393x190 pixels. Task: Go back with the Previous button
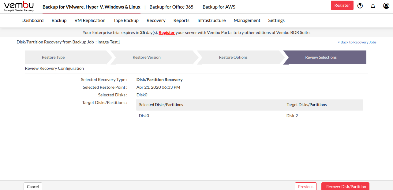click(306, 186)
